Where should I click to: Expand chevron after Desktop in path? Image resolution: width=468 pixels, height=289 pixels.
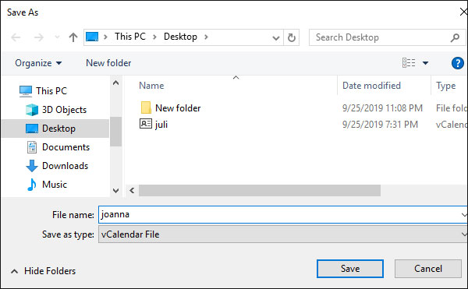pyautogui.click(x=206, y=37)
